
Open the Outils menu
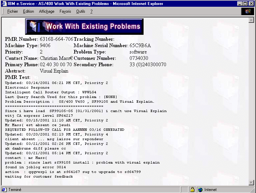(81, 11)
